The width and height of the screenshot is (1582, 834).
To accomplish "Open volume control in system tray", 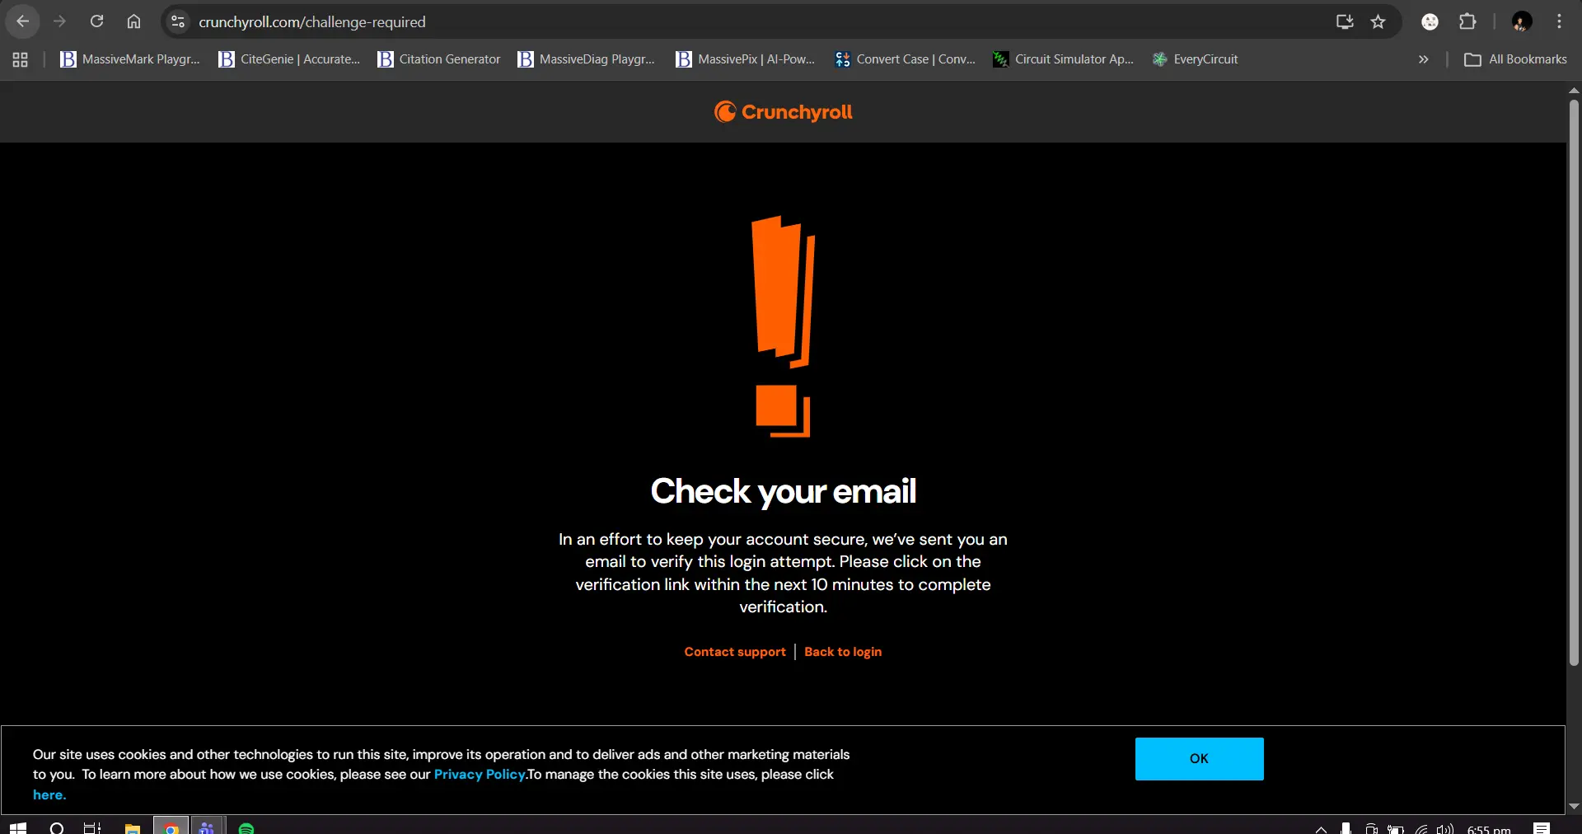I will tap(1445, 829).
